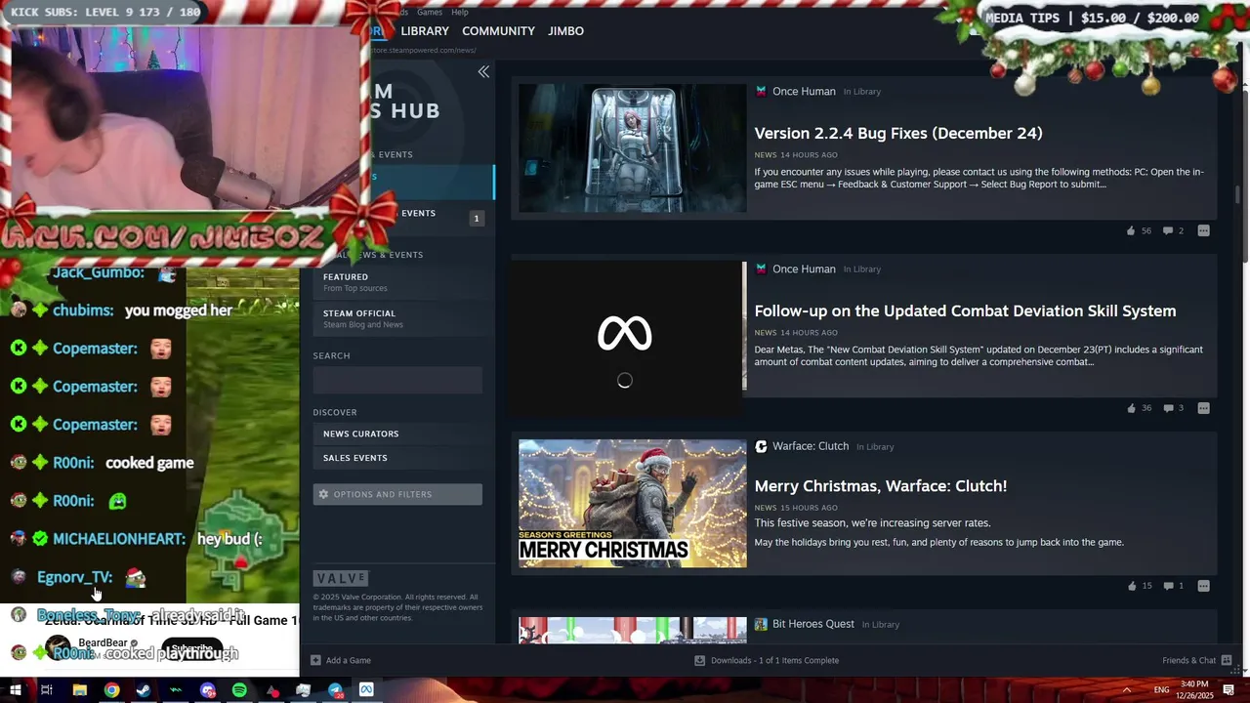Open more options for Version 2.2.4 Bug Fixes post

pyautogui.click(x=1203, y=231)
